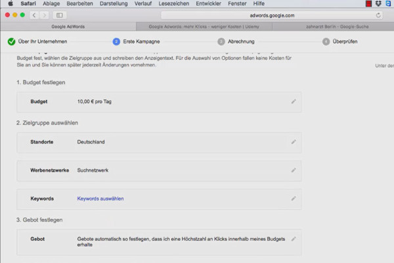Click the grey step 4 circle
Image resolution: width=394 pixels, height=263 pixels.
(x=326, y=41)
